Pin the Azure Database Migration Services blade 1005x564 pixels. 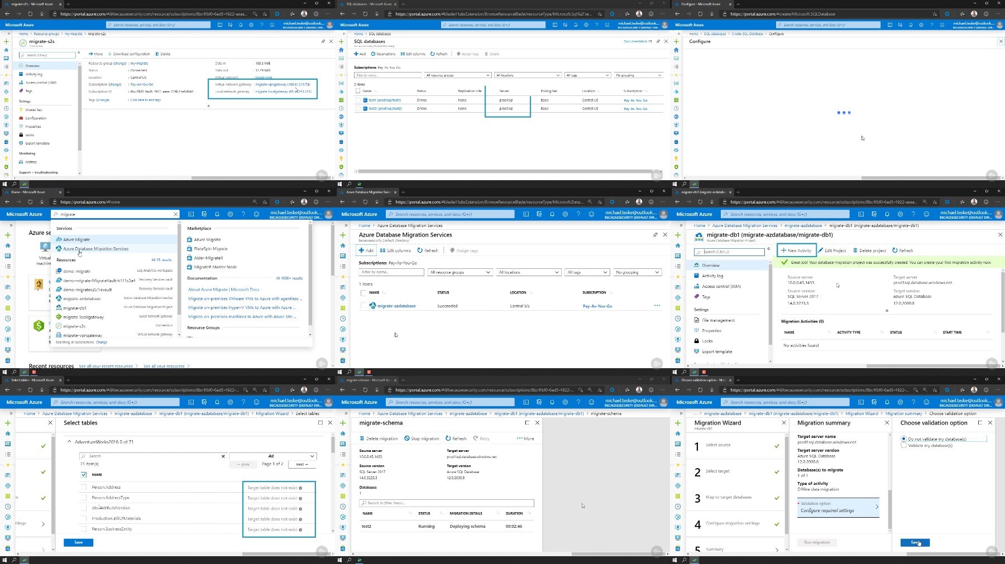coord(655,235)
